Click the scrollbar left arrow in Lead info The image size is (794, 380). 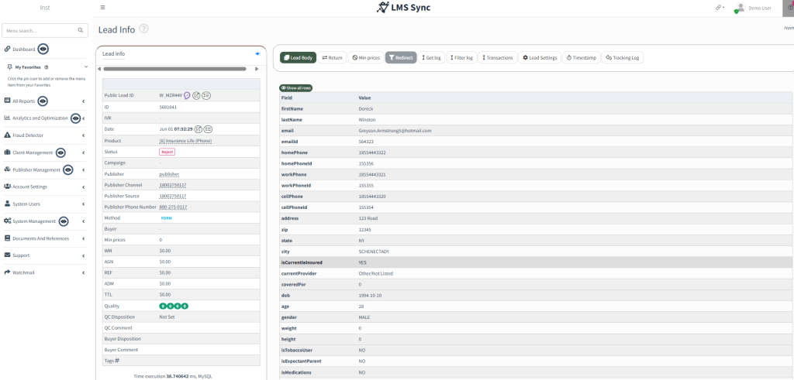(x=99, y=69)
